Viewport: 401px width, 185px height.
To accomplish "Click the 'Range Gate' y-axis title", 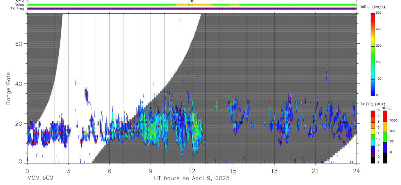I will point(8,88).
